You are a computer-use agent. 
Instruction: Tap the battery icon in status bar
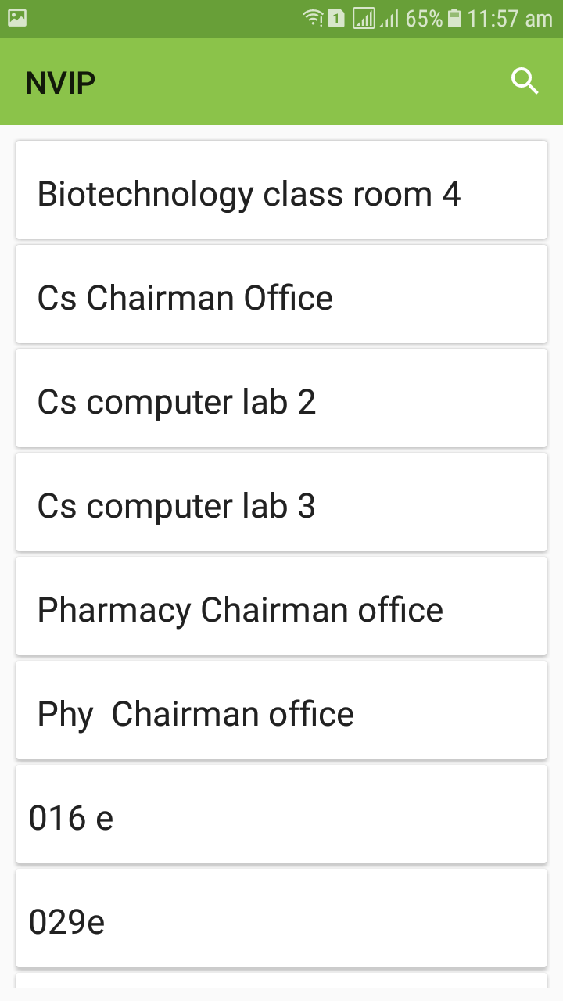pos(454,18)
